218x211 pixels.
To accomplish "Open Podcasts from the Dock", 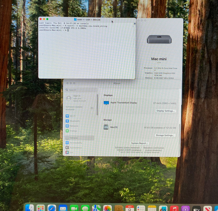I will pyautogui.click(x=185, y=208).
